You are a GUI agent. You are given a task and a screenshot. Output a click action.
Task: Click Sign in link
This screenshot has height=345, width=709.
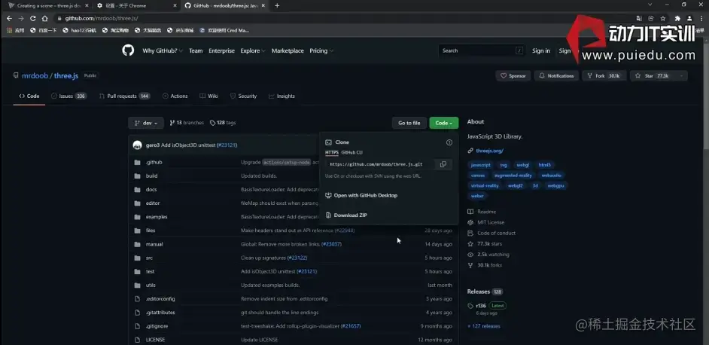coord(541,50)
